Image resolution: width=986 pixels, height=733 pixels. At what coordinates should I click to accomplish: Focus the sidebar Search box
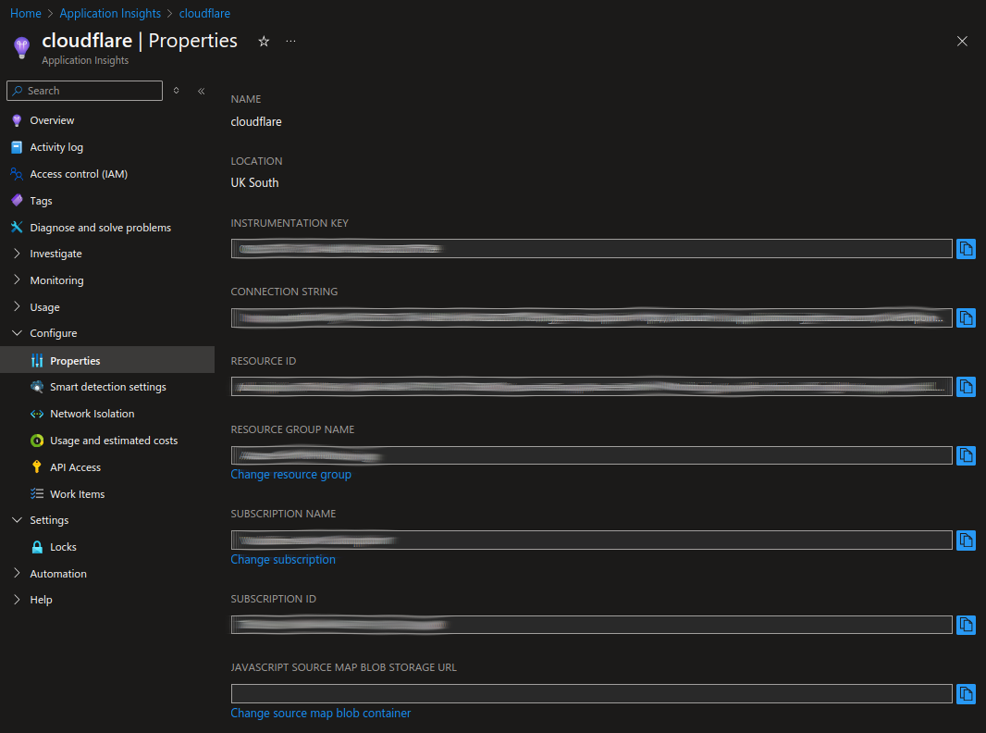(84, 91)
